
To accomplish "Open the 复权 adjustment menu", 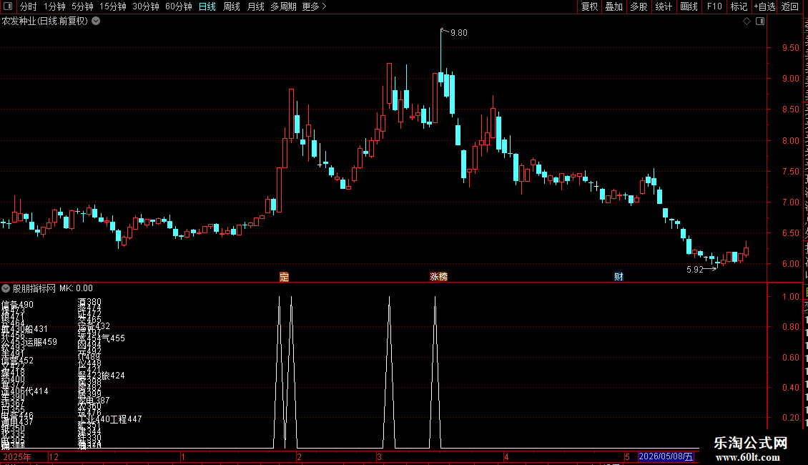I will pyautogui.click(x=589, y=6).
